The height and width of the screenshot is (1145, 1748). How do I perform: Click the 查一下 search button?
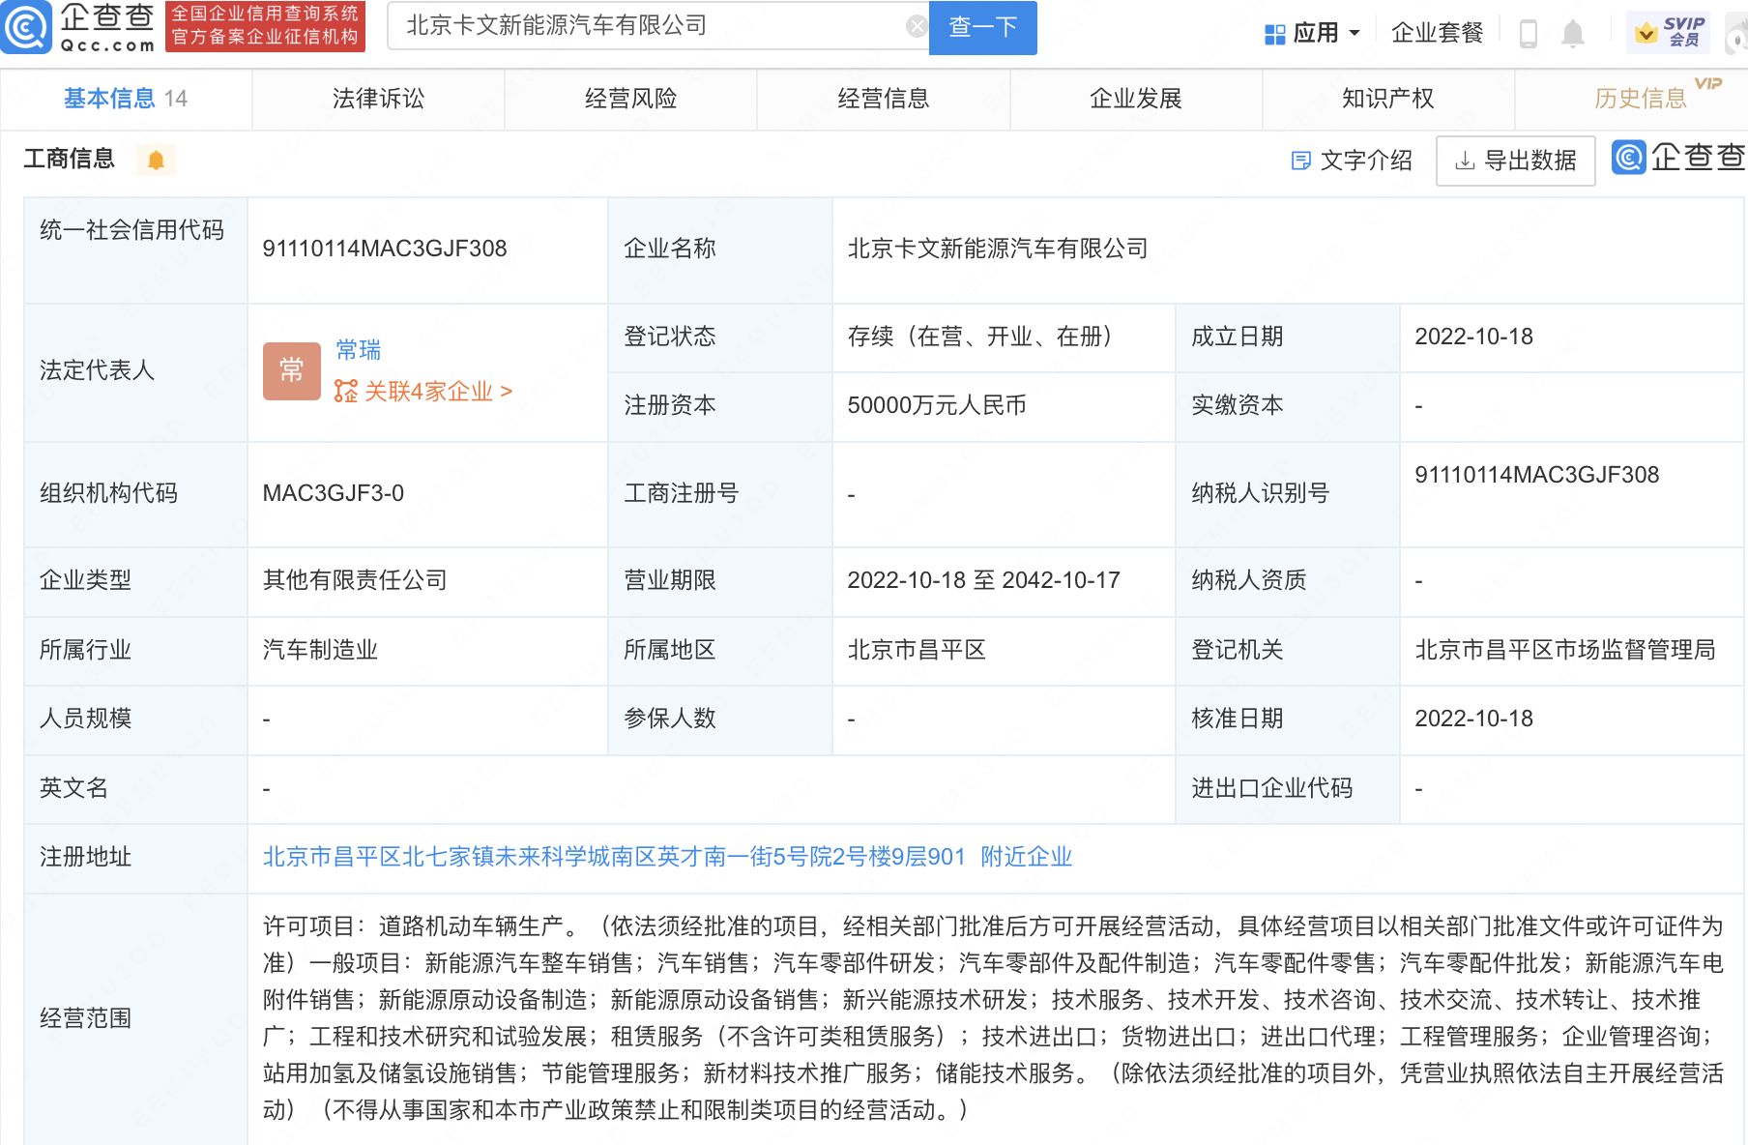pos(983,27)
